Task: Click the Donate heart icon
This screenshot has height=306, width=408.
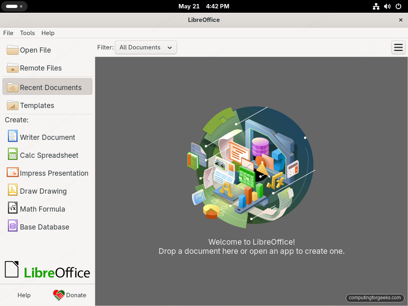Action: (x=59, y=295)
